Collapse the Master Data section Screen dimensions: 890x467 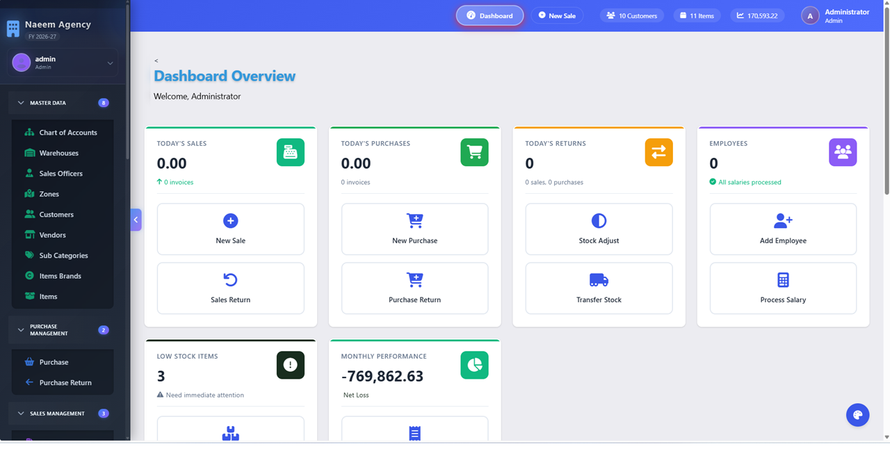tap(21, 103)
